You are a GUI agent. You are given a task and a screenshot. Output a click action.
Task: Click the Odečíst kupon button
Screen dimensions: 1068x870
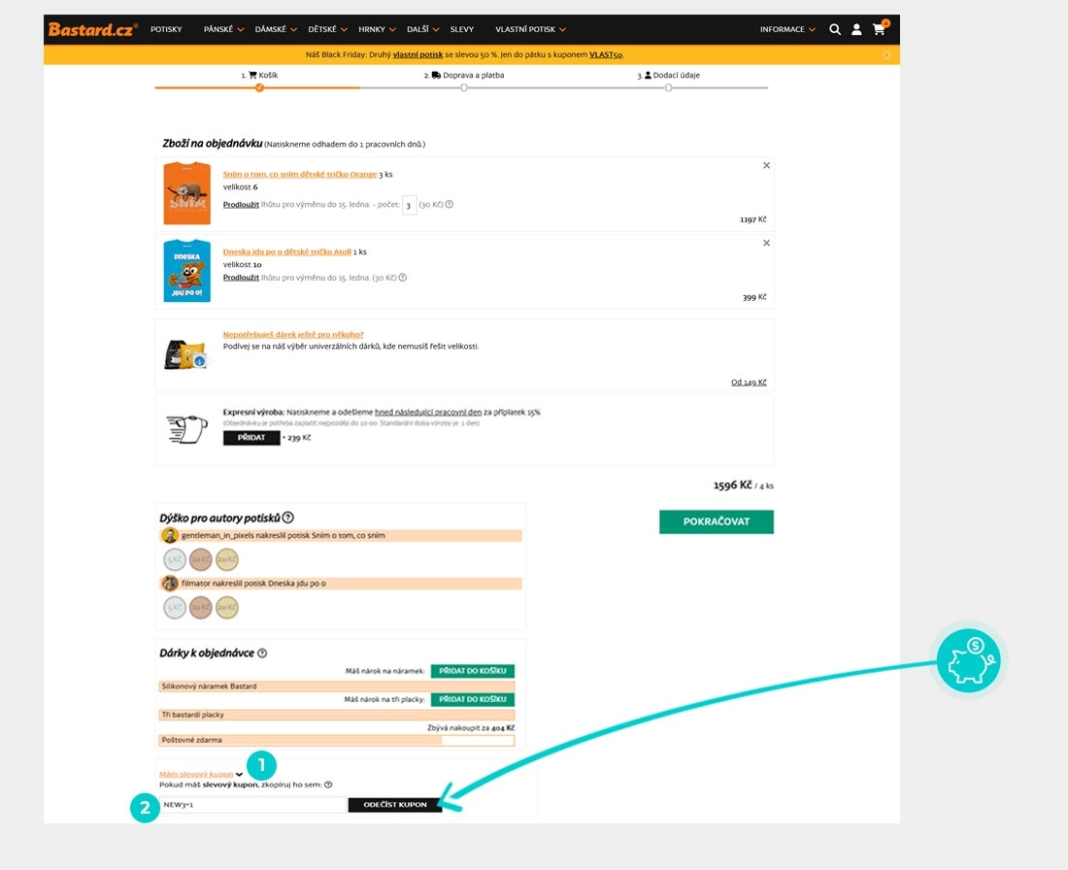(394, 805)
